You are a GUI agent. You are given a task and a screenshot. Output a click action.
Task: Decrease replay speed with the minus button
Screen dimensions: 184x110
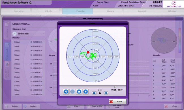pyautogui.click(x=94, y=93)
